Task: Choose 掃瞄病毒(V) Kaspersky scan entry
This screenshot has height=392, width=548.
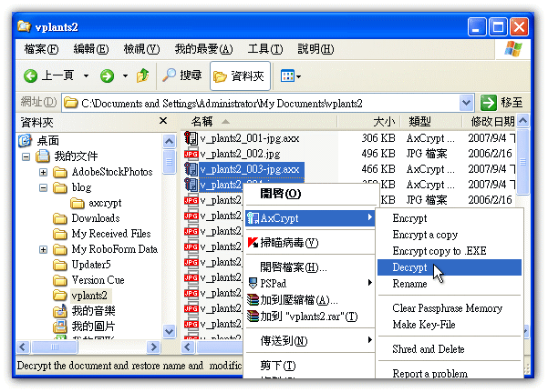Action: click(x=310, y=243)
